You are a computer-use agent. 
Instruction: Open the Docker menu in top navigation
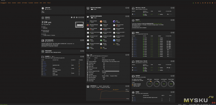click(x=36, y=3)
